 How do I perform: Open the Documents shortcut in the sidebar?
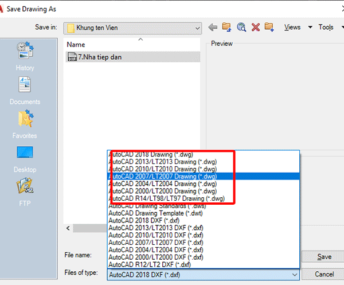25,91
